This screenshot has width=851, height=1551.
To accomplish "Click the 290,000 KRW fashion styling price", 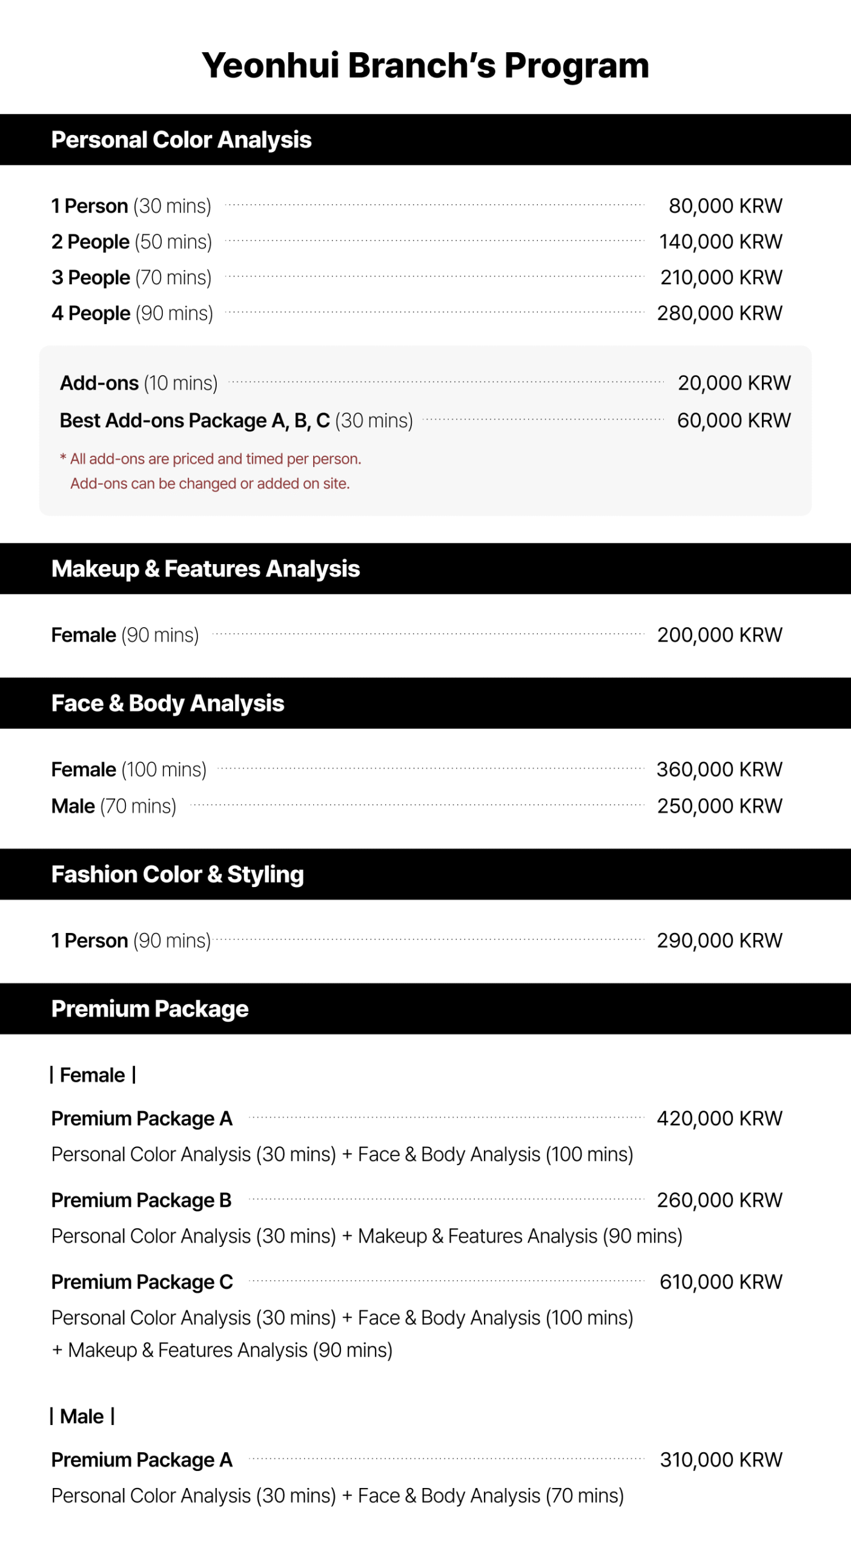I will (720, 940).
